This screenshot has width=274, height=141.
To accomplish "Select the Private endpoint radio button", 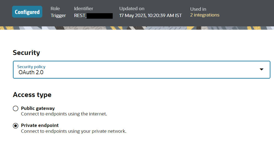I will (x=16, y=126).
